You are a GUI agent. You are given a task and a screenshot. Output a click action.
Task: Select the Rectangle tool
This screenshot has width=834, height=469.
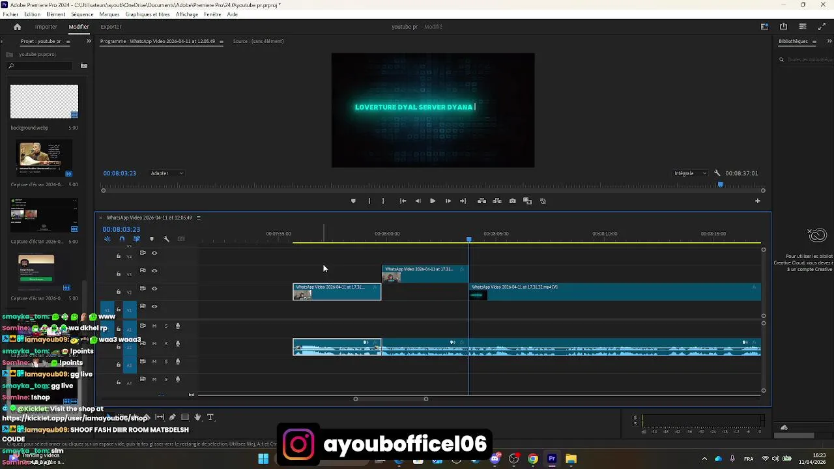click(185, 418)
